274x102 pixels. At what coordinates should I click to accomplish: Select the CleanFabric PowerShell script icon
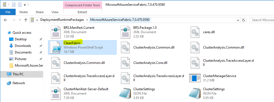pyautogui.click(x=56, y=47)
